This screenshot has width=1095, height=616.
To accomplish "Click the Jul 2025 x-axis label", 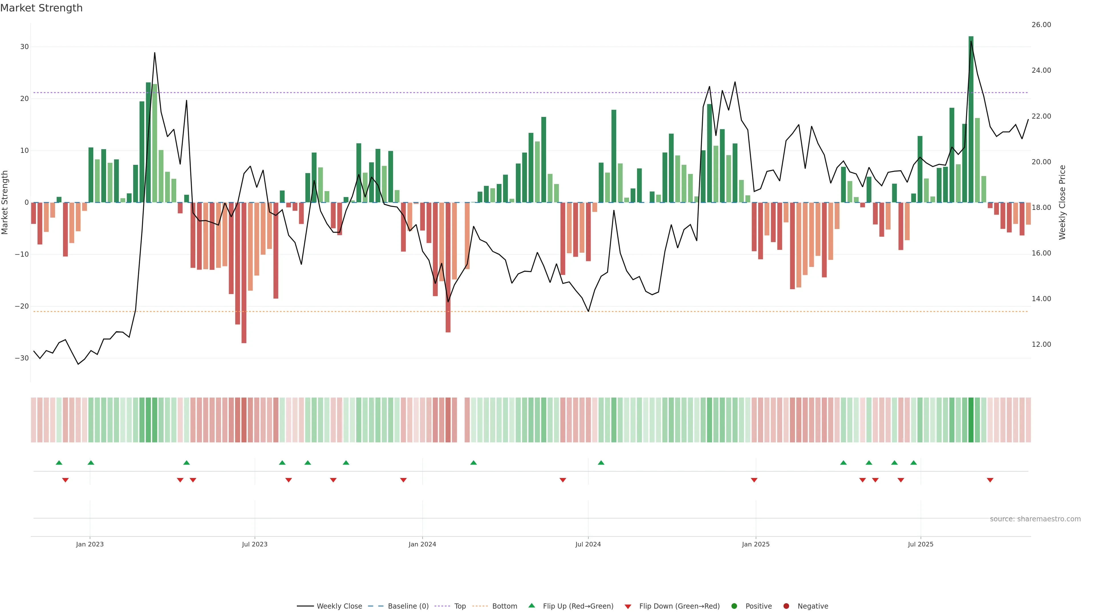I will pos(920,544).
